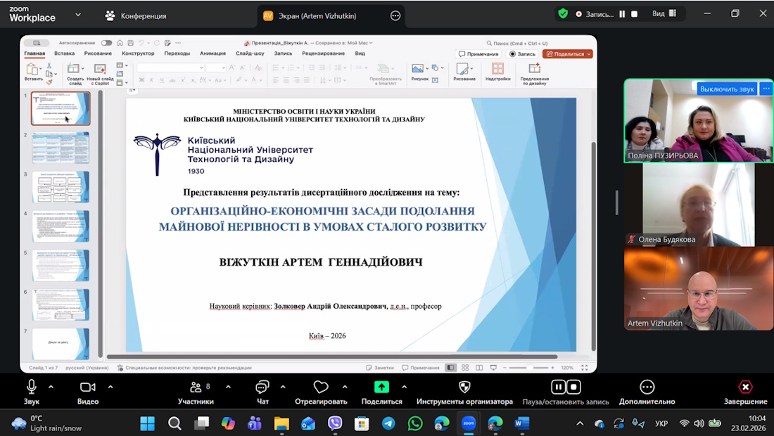
Task: Click the More options ellipsis icon
Action: pyautogui.click(x=647, y=387)
